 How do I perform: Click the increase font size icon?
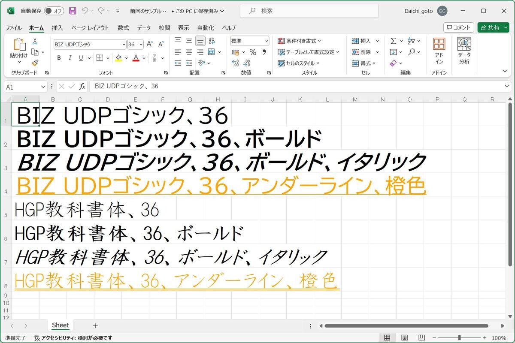point(150,44)
